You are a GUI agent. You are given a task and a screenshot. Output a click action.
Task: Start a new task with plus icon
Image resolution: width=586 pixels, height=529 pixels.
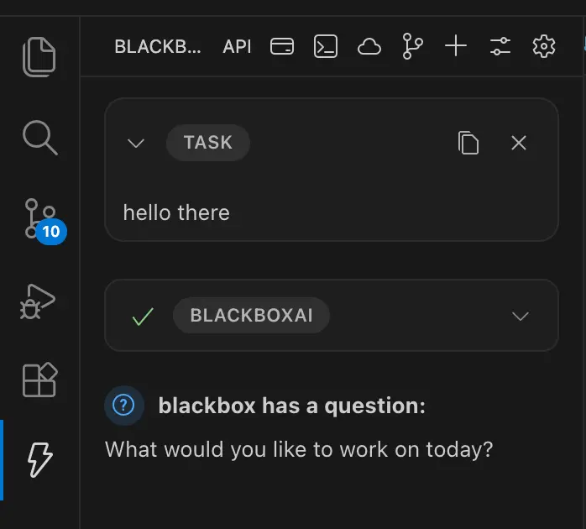click(x=456, y=45)
